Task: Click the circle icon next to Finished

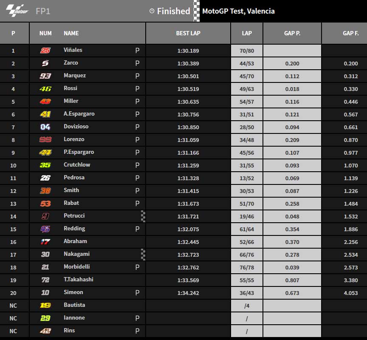Action: [x=152, y=11]
